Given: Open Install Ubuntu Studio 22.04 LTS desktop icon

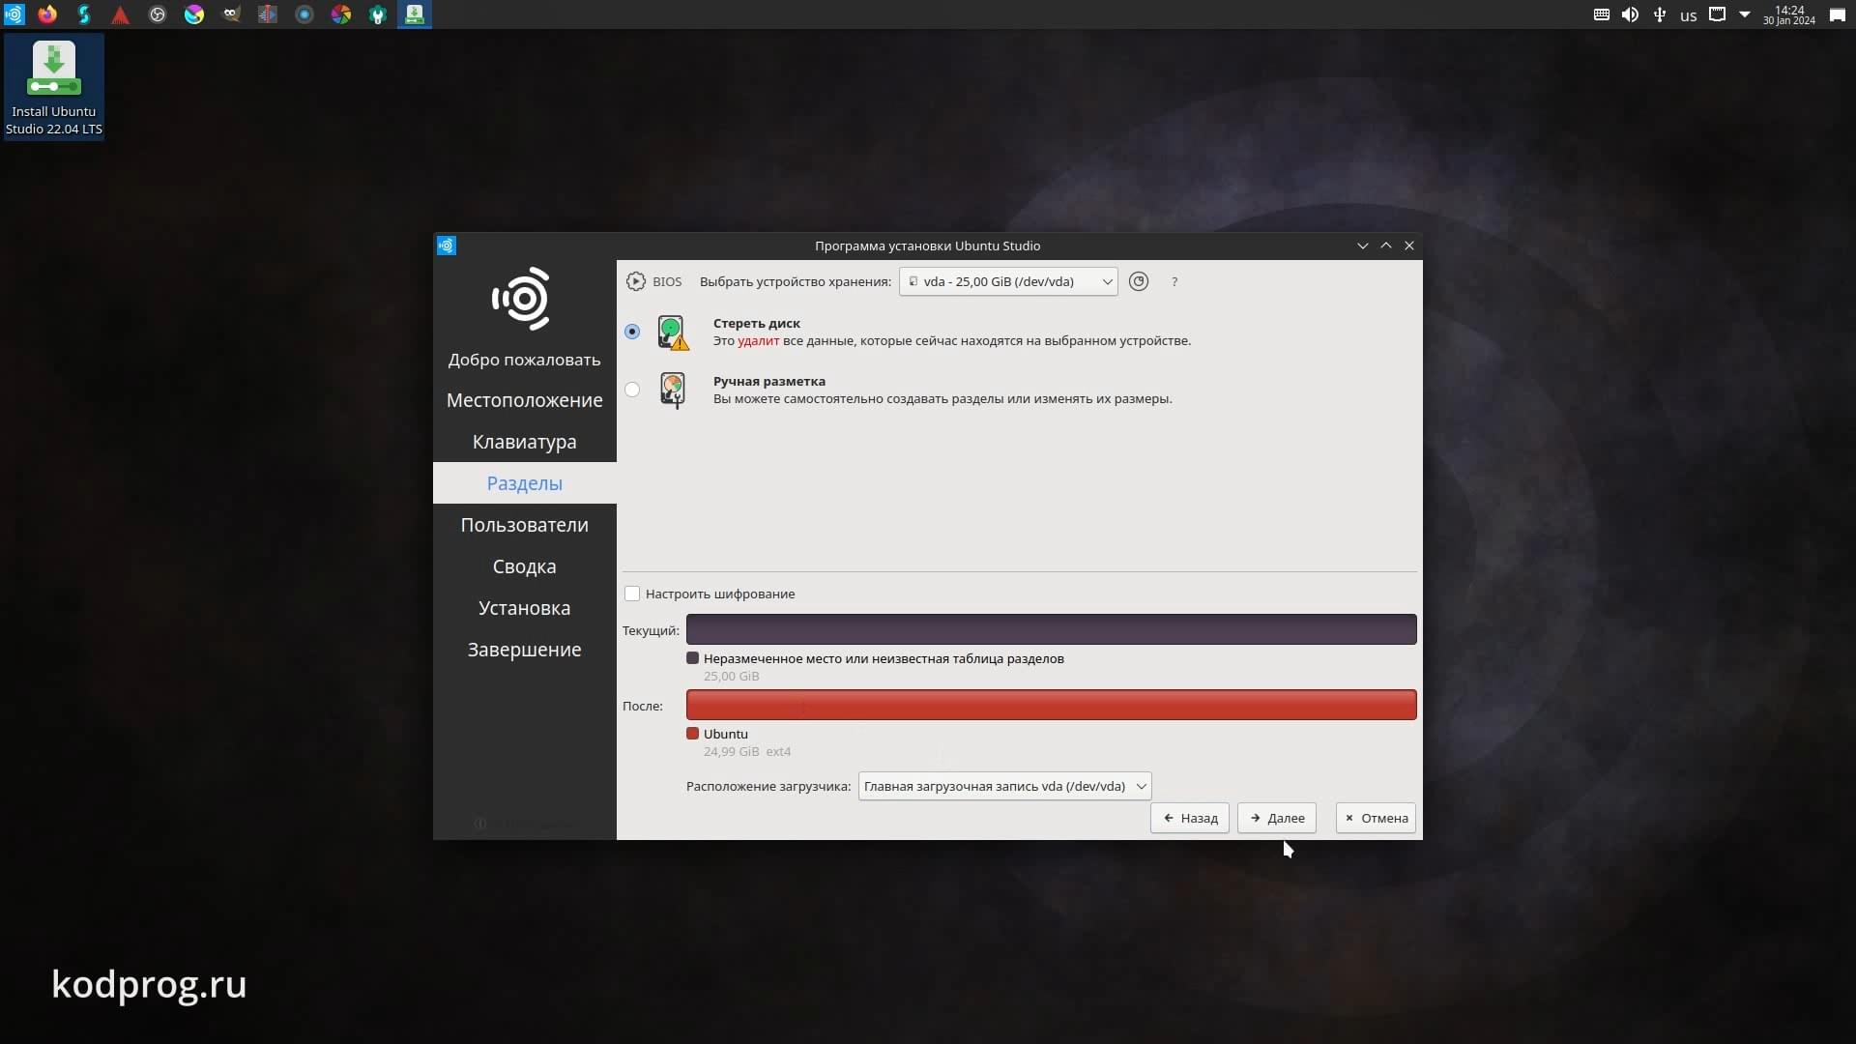Looking at the screenshot, I should [x=54, y=87].
